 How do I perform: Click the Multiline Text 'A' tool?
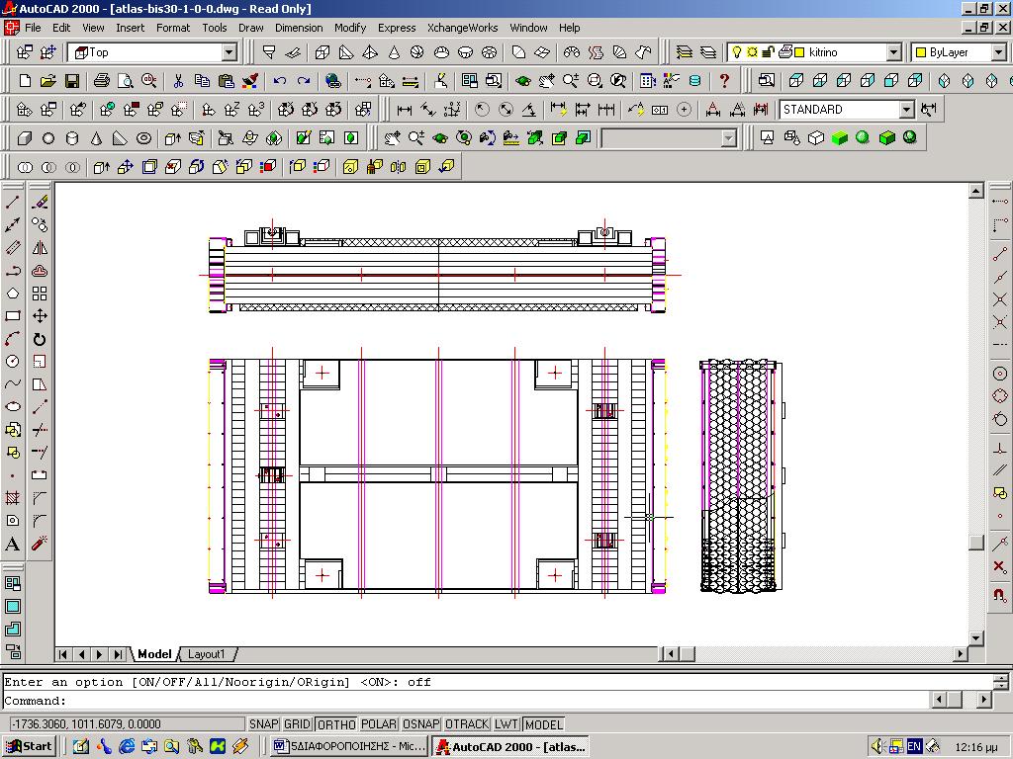[x=12, y=544]
